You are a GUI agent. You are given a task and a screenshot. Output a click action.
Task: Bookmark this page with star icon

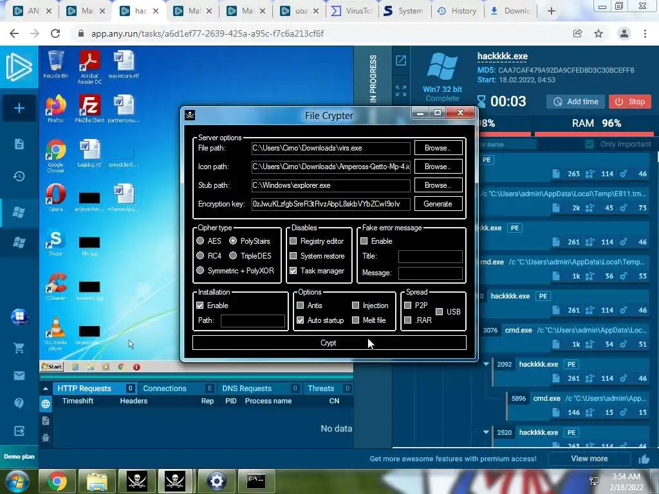point(599,33)
